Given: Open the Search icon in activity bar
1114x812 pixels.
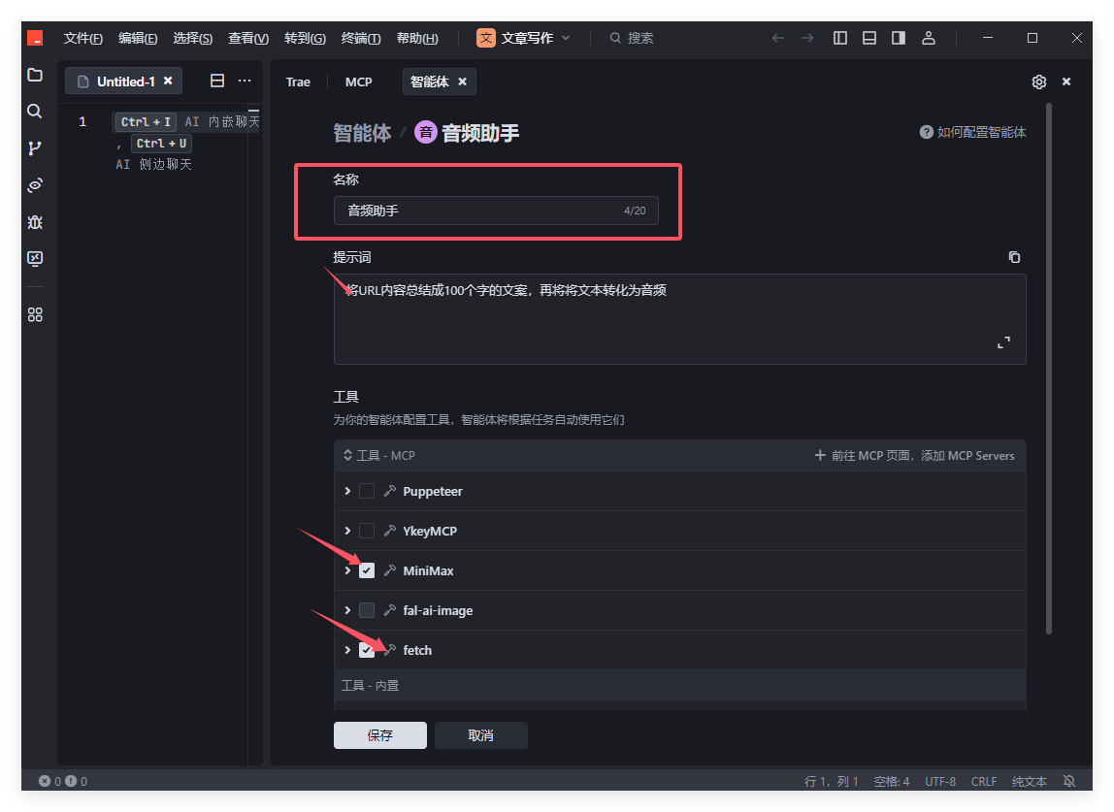Looking at the screenshot, I should [x=35, y=112].
